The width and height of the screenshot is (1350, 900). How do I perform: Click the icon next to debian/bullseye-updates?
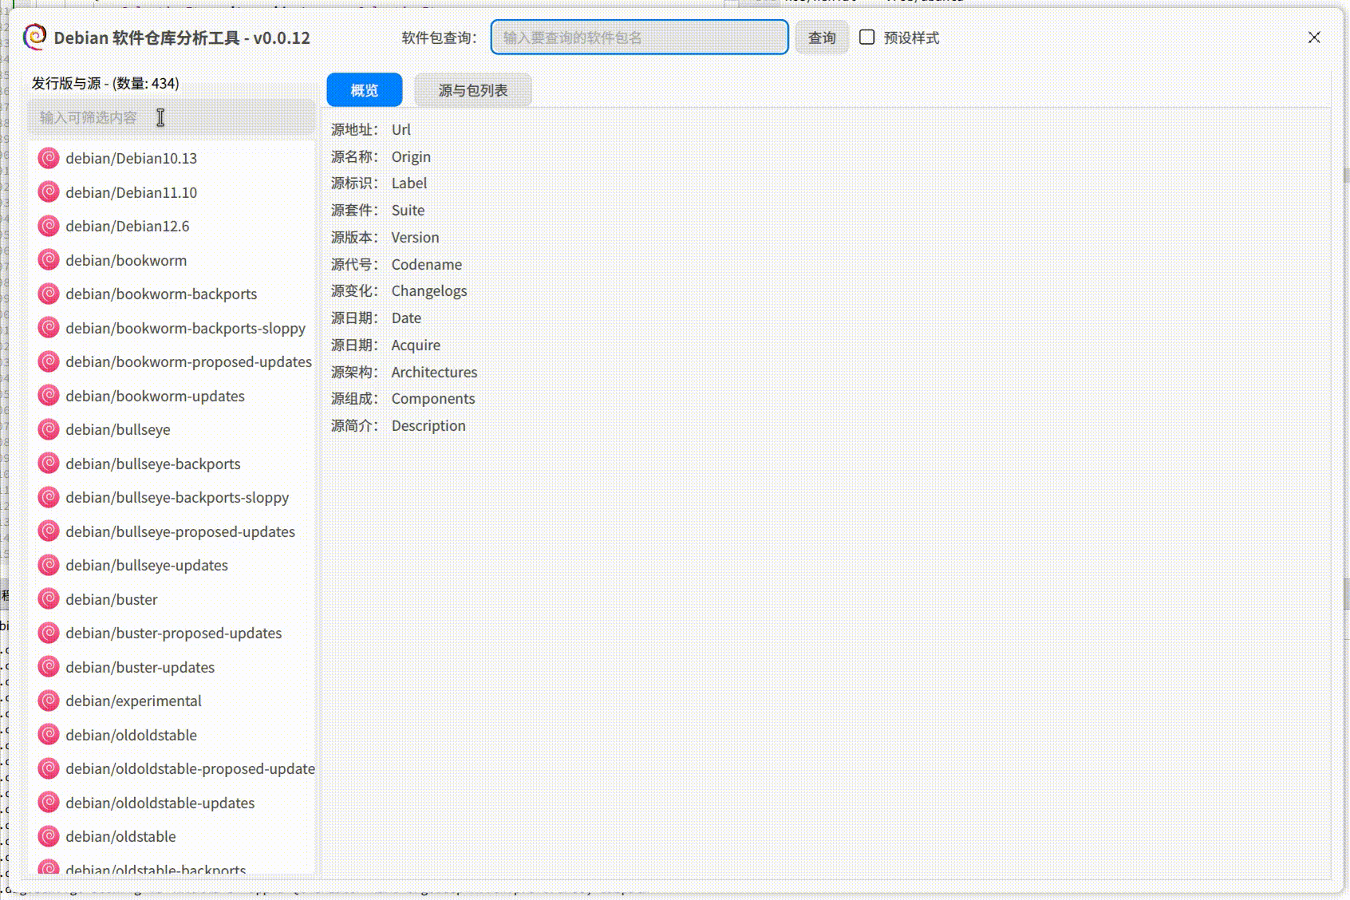click(49, 565)
